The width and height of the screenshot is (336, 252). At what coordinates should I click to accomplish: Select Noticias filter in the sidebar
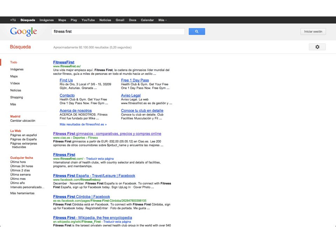tap(16, 90)
